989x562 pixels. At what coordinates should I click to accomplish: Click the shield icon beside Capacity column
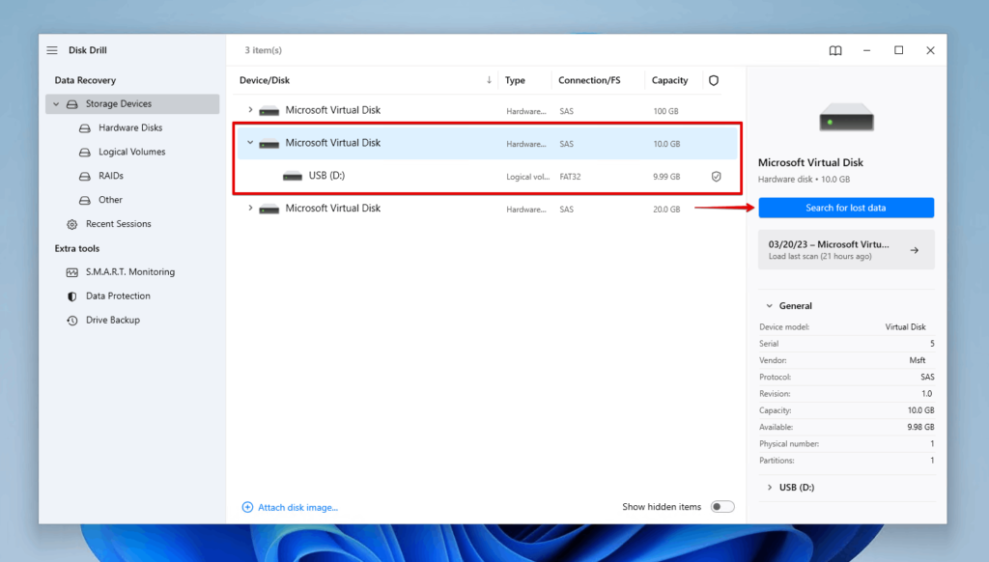(713, 80)
